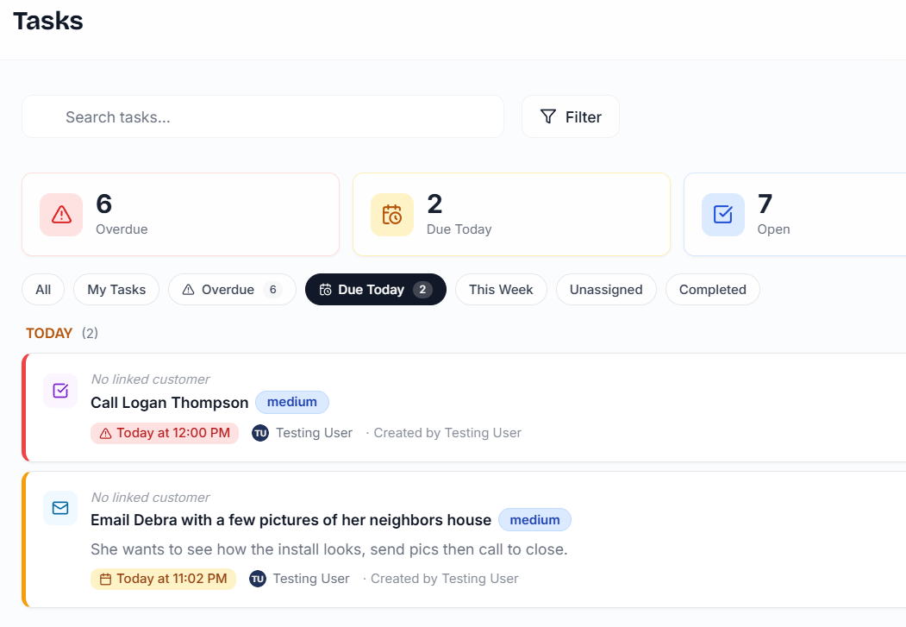This screenshot has height=627, width=906.
Task: Click the 2 count badge in Due Today tab
Action: coord(422,290)
